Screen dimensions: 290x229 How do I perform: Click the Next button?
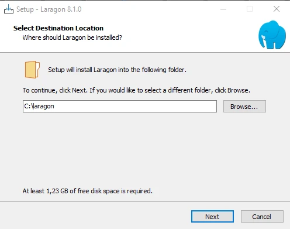[x=212, y=216]
